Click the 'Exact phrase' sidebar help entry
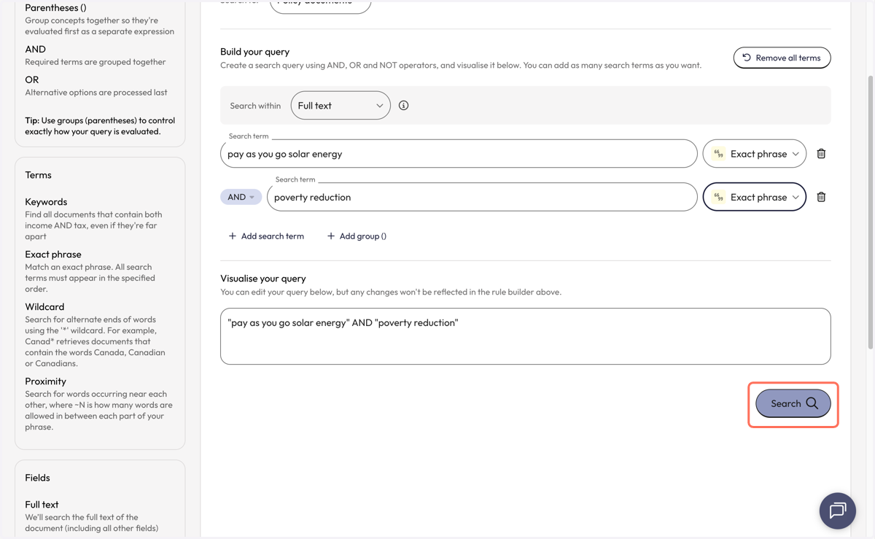This screenshot has width=875, height=539. pyautogui.click(x=53, y=255)
